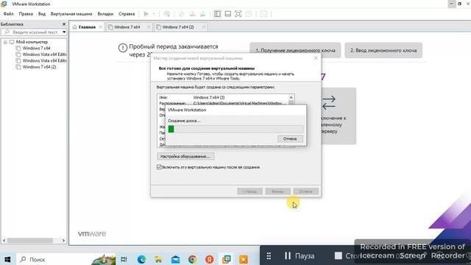This screenshot has height=265, width=471.
Task: Select Windows 7 x64 (2) in library tree
Action: click(39, 67)
